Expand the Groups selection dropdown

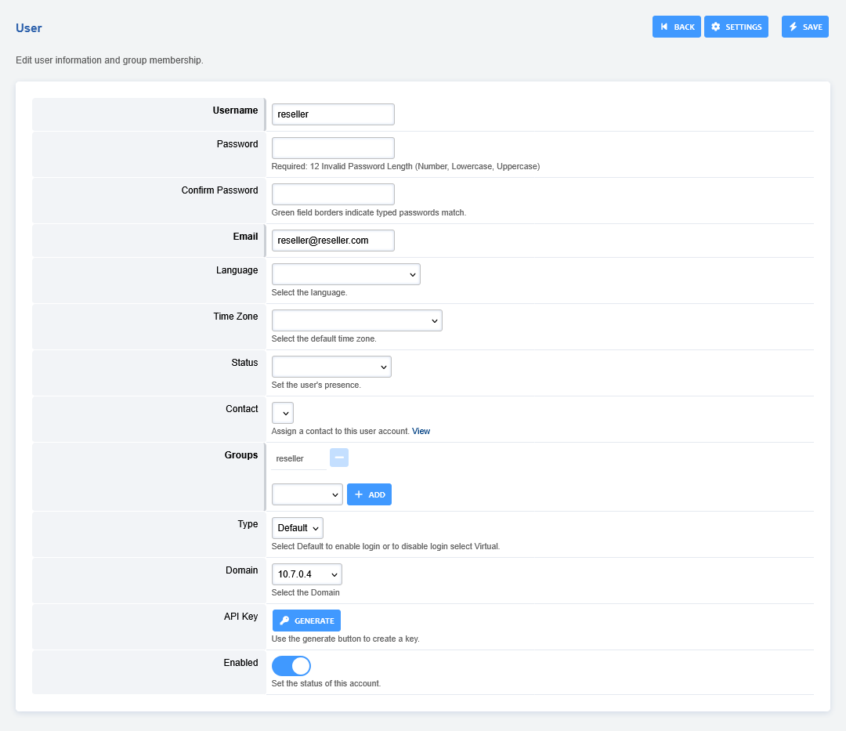click(x=307, y=494)
